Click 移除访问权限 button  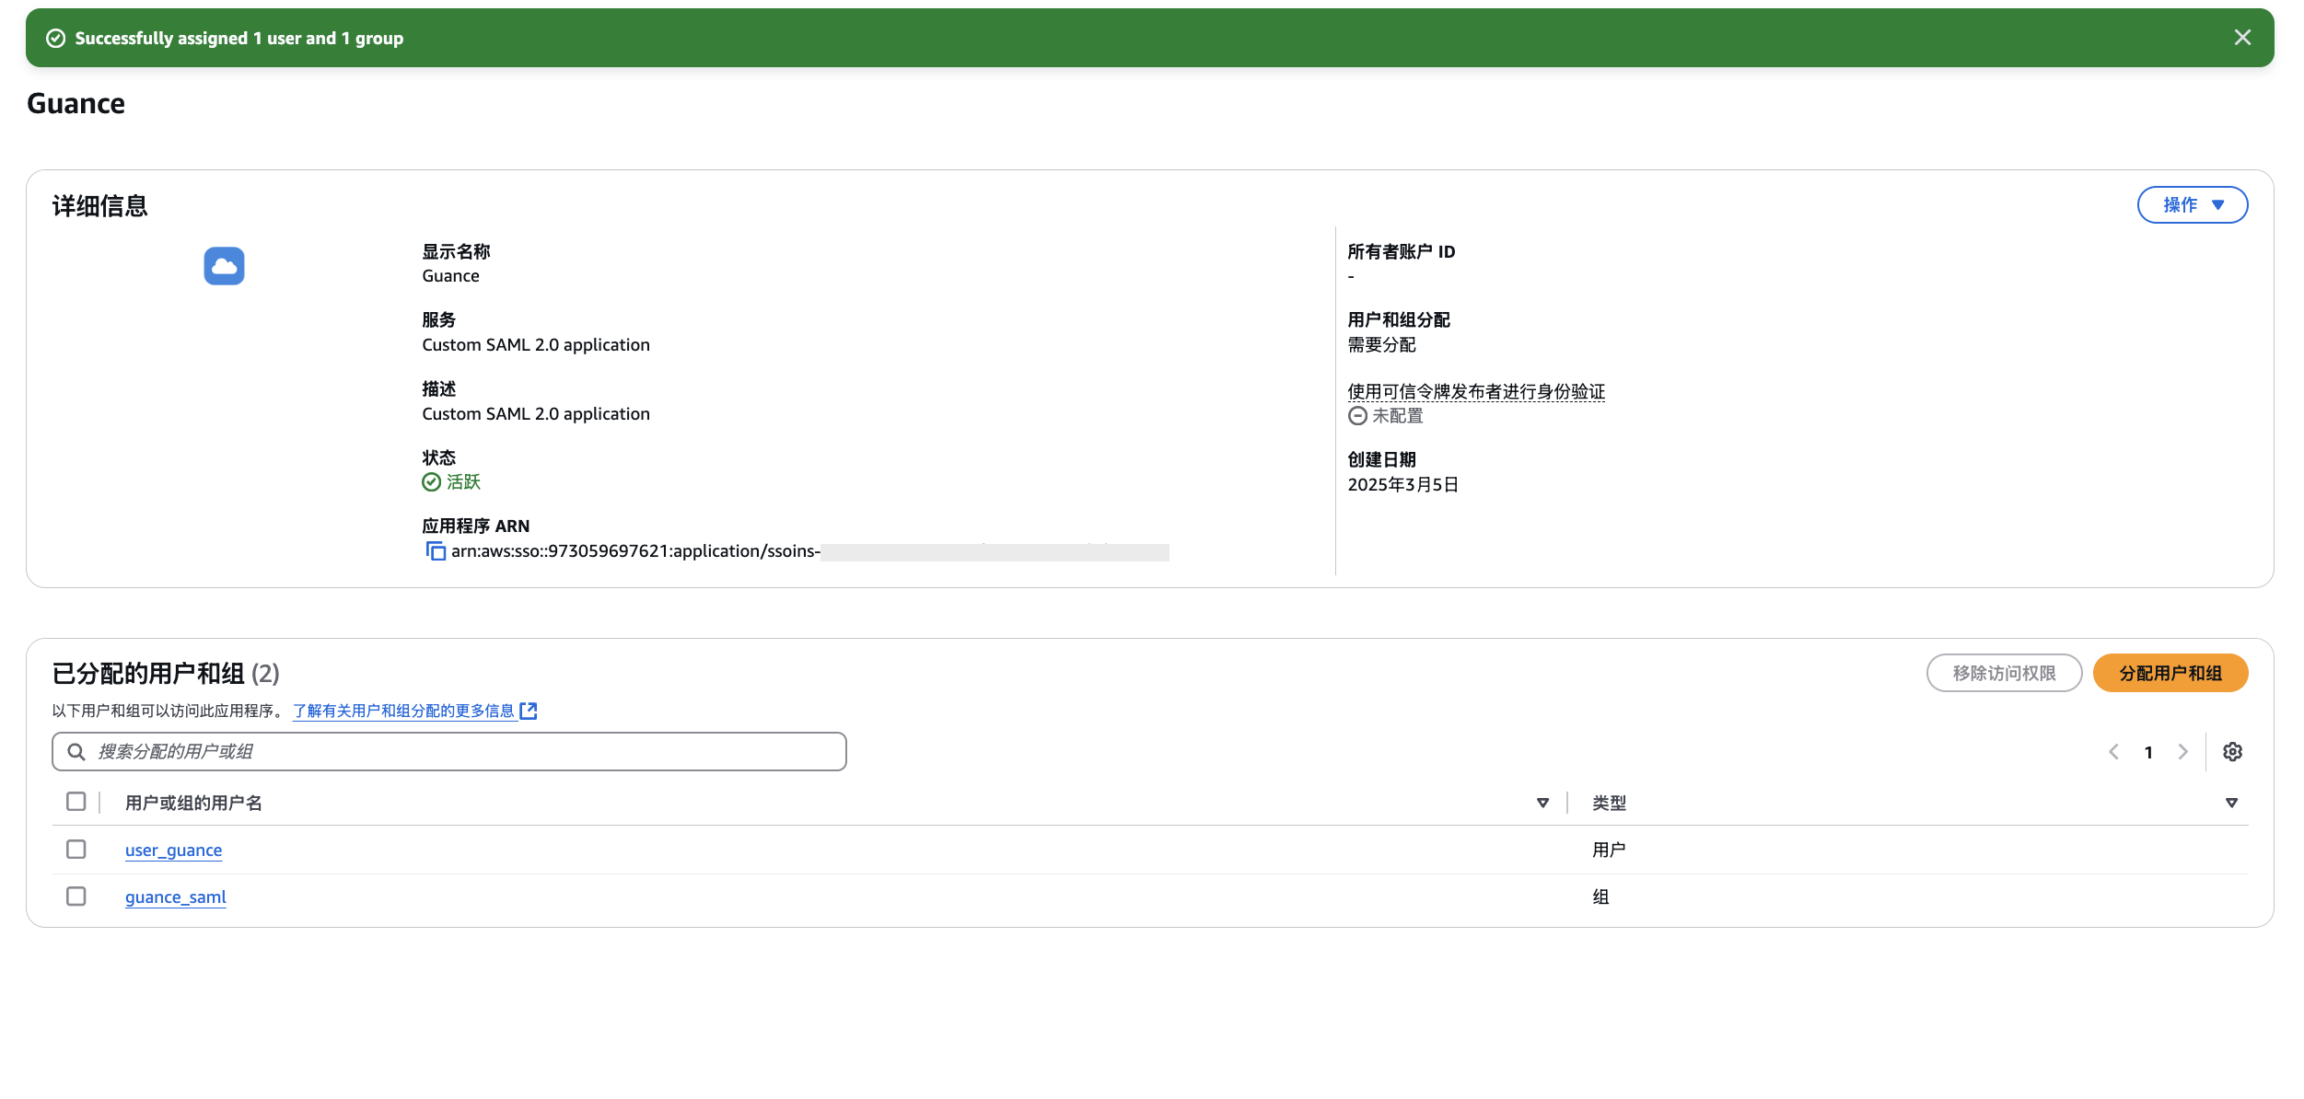(2004, 673)
